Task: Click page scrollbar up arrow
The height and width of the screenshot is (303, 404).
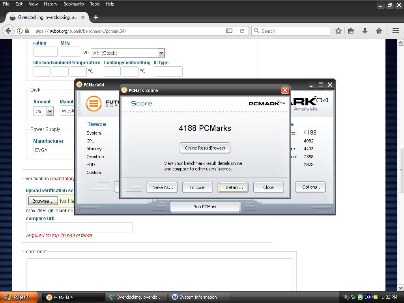Action: 401,43
